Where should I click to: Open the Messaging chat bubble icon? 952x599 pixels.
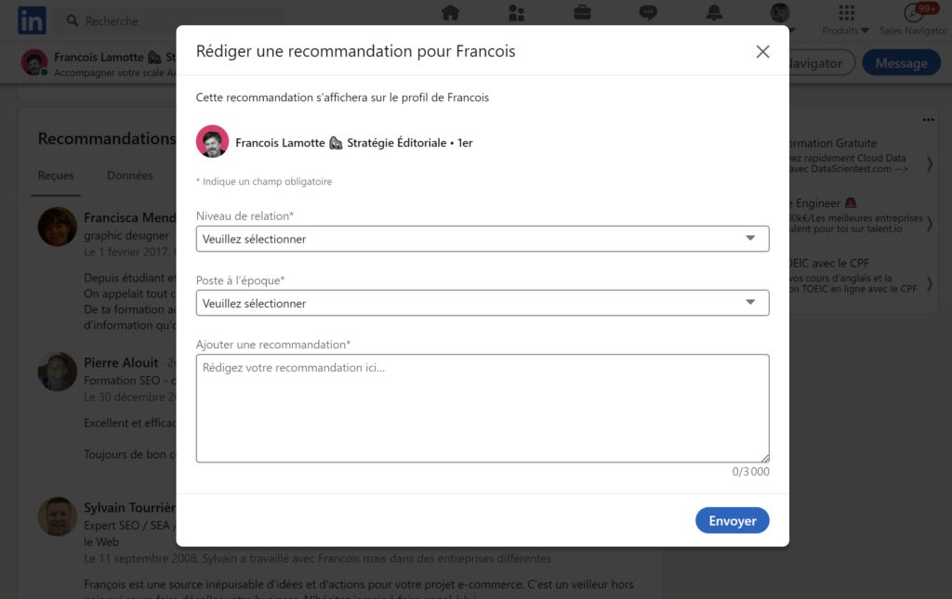click(648, 13)
